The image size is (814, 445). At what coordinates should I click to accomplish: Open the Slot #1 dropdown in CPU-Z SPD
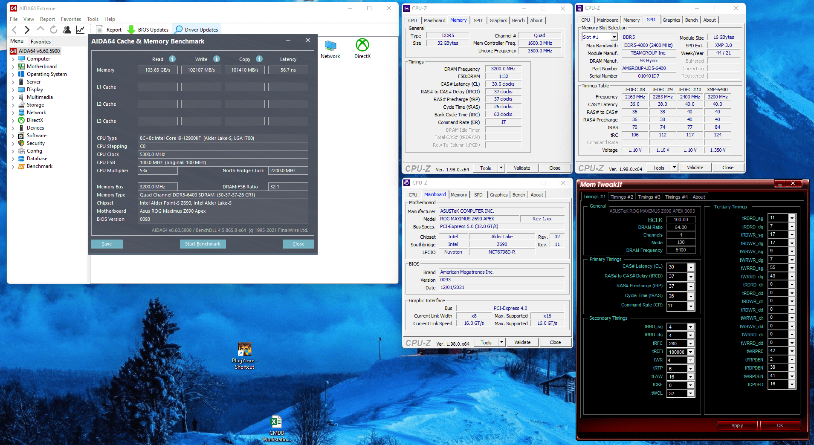(x=614, y=37)
